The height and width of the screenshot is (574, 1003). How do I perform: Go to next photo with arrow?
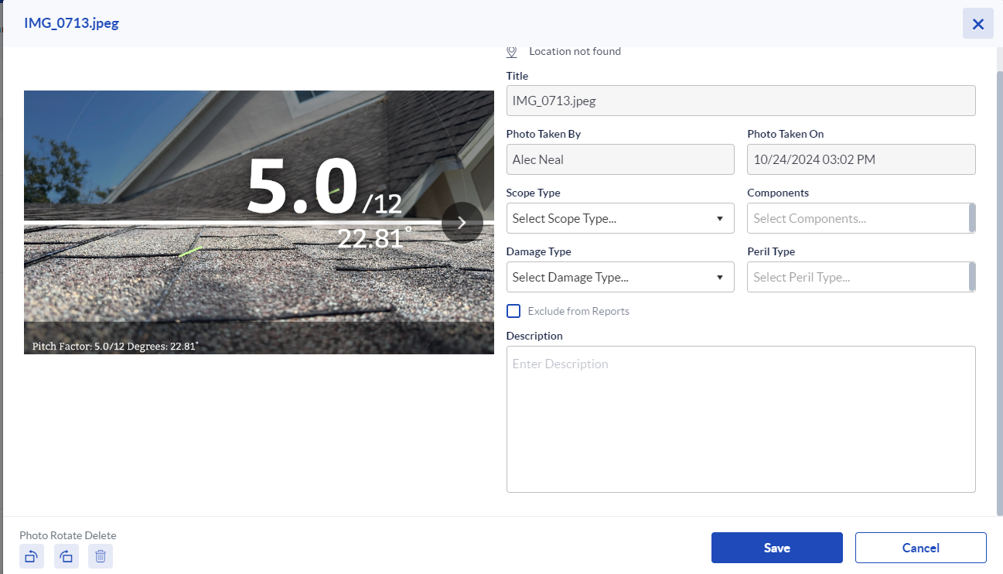click(462, 223)
